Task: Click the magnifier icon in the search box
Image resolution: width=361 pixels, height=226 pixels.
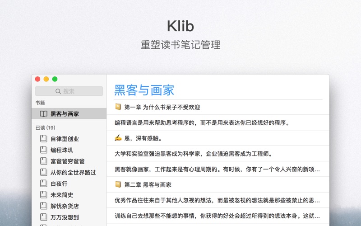Action: (x=58, y=91)
